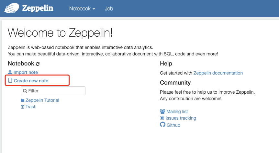Select the Create new note link
This screenshot has height=153, width=279.
pyautogui.click(x=31, y=81)
